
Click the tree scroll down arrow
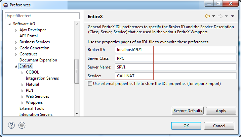click(77, 114)
